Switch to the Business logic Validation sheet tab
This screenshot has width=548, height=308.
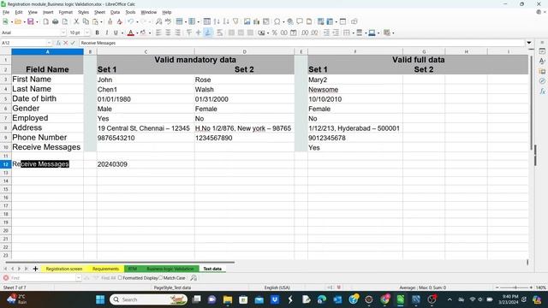click(x=170, y=269)
